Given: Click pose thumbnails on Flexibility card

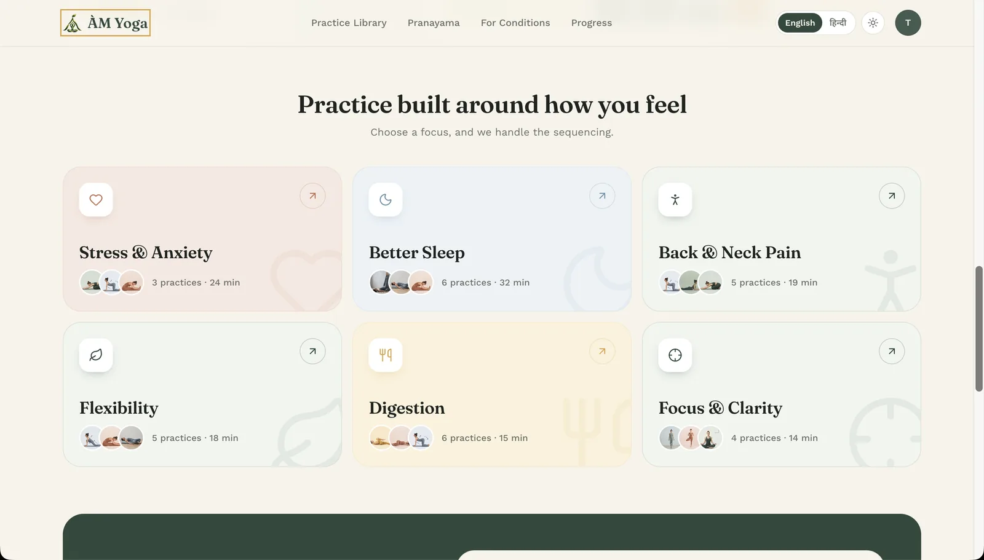Looking at the screenshot, I should pos(111,438).
